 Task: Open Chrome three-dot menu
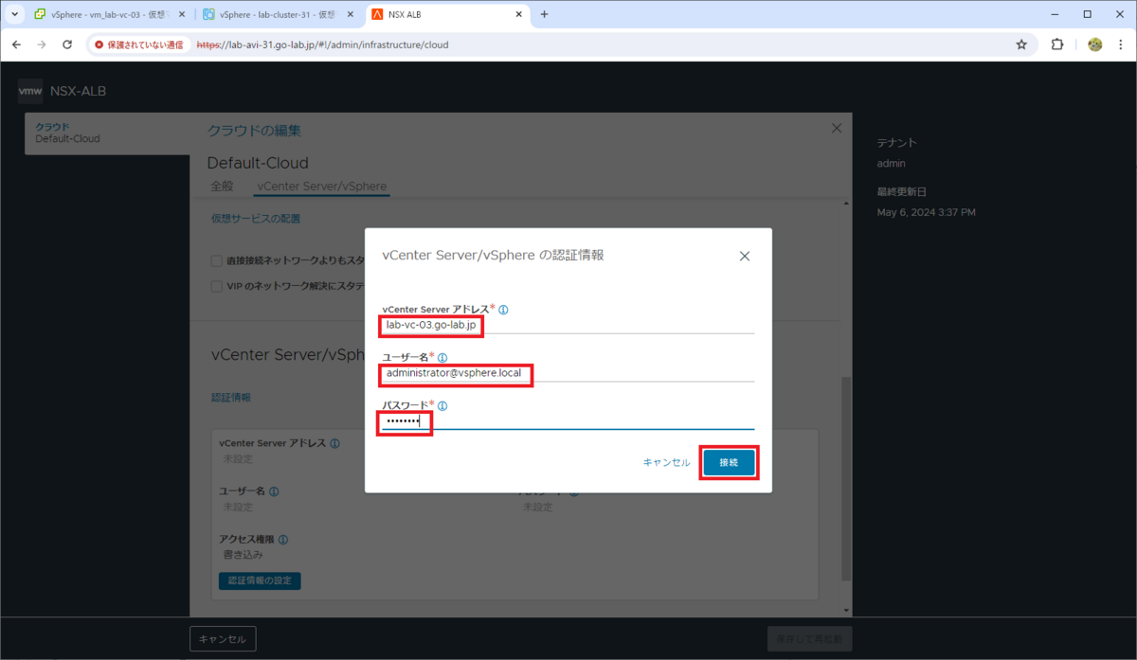1121,45
